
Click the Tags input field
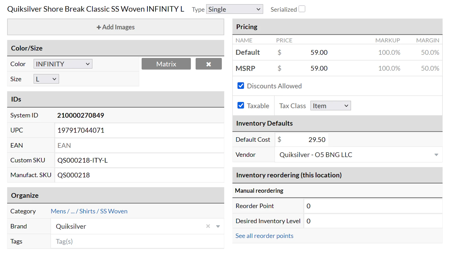click(x=137, y=242)
